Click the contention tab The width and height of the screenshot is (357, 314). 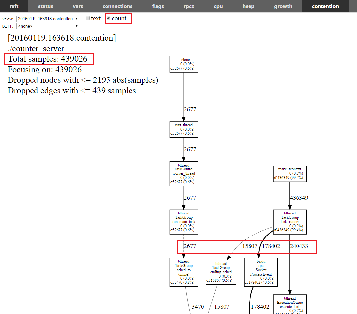pyautogui.click(x=325, y=6)
